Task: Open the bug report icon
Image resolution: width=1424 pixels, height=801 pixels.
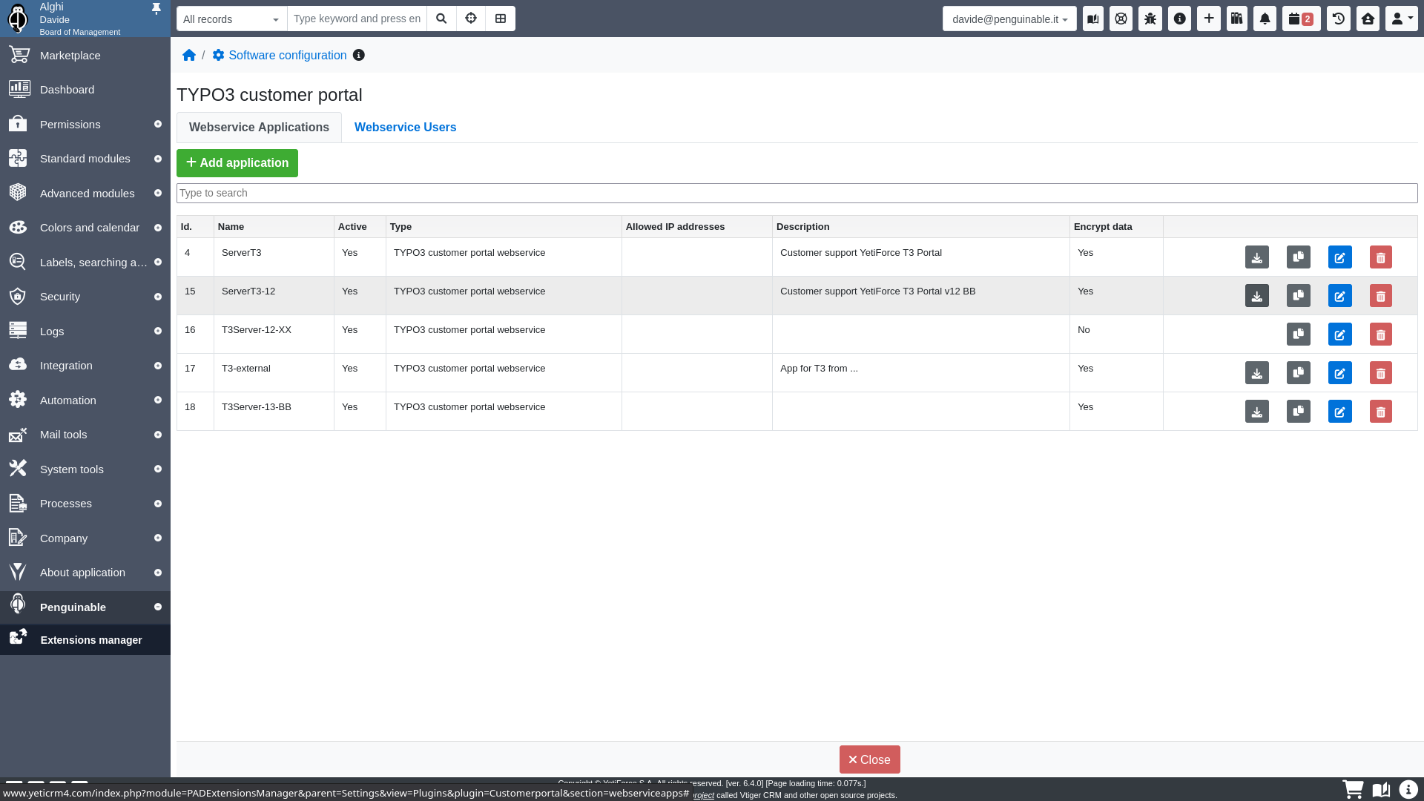Action: point(1150,19)
